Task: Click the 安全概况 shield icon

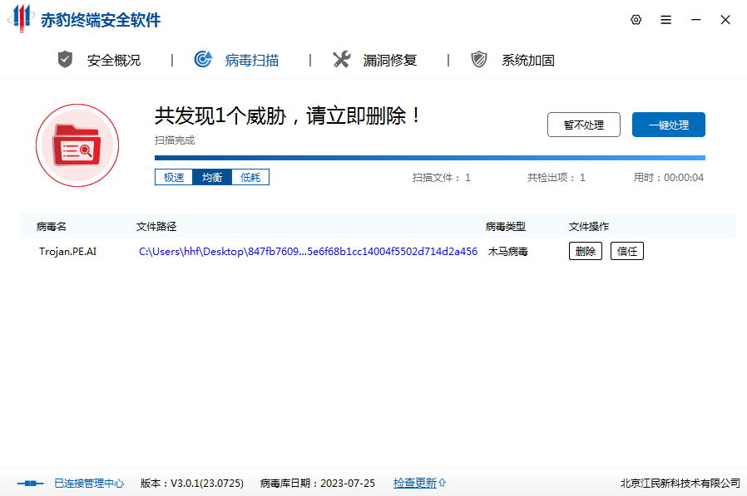Action: pos(65,60)
